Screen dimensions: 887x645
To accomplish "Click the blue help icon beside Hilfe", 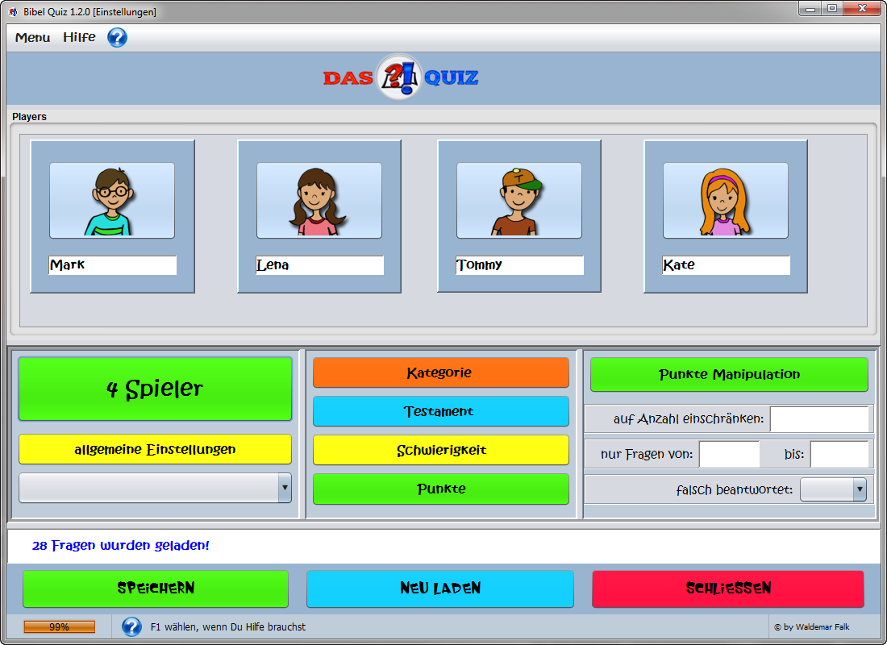I will click(117, 38).
